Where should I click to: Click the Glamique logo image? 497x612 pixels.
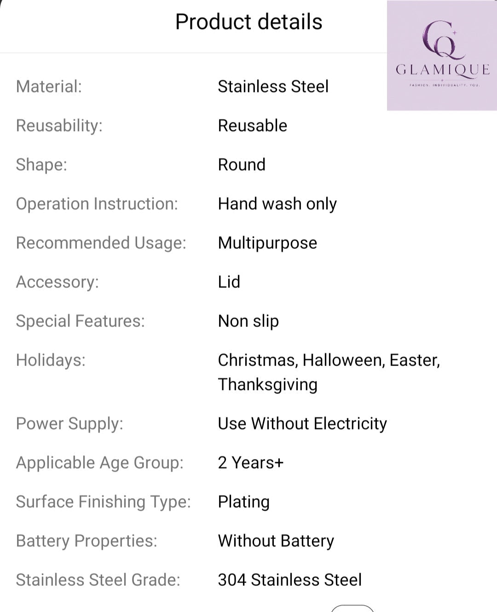(x=442, y=55)
